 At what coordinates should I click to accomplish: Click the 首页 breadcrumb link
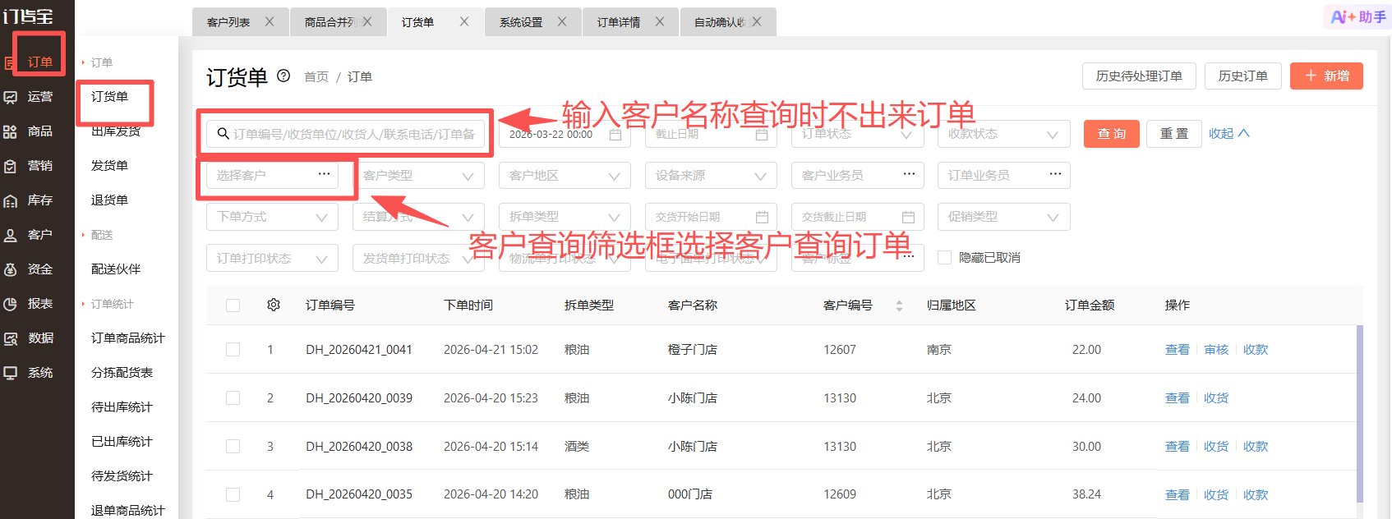tap(316, 76)
